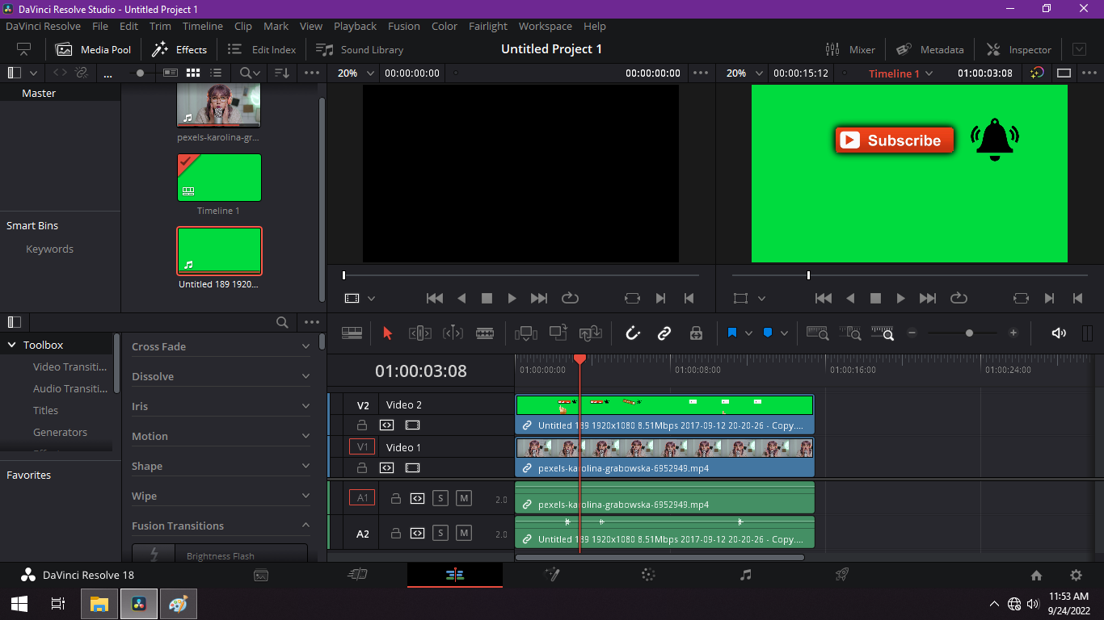Open the Fairlight menu
This screenshot has width=1104, height=620.
(488, 26)
